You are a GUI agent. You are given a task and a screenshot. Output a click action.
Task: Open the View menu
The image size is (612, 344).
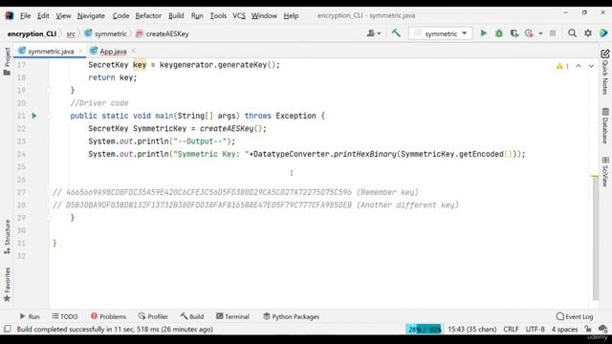click(63, 15)
